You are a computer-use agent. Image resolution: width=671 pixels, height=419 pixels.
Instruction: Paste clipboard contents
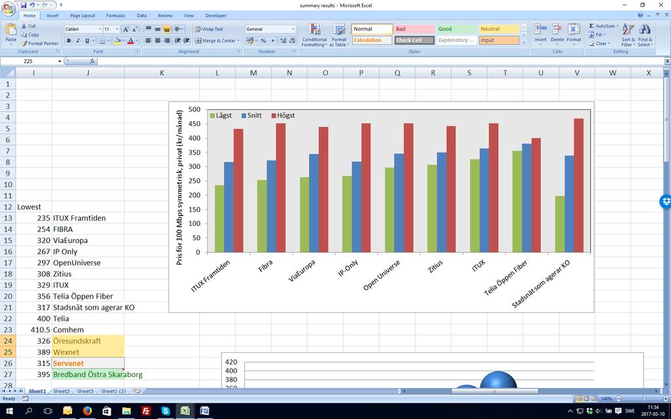click(10, 34)
